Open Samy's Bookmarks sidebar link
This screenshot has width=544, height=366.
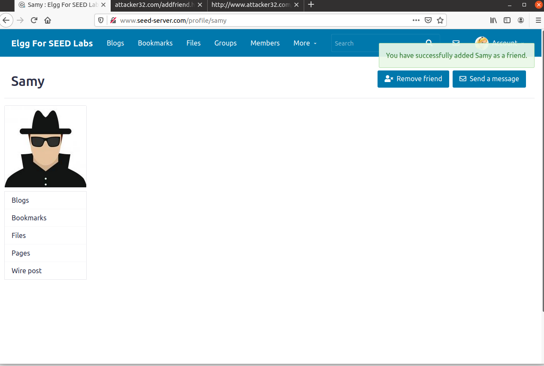pyautogui.click(x=45, y=218)
